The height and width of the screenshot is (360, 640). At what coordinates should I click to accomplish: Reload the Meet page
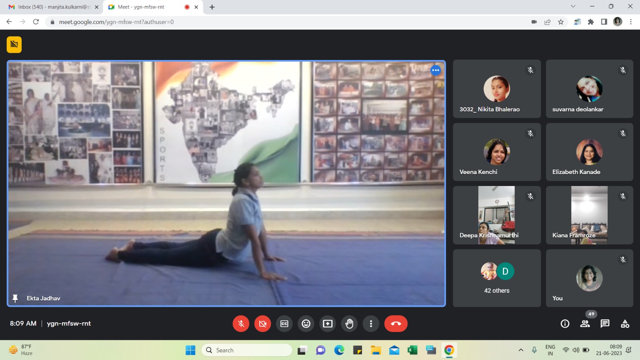tap(36, 22)
